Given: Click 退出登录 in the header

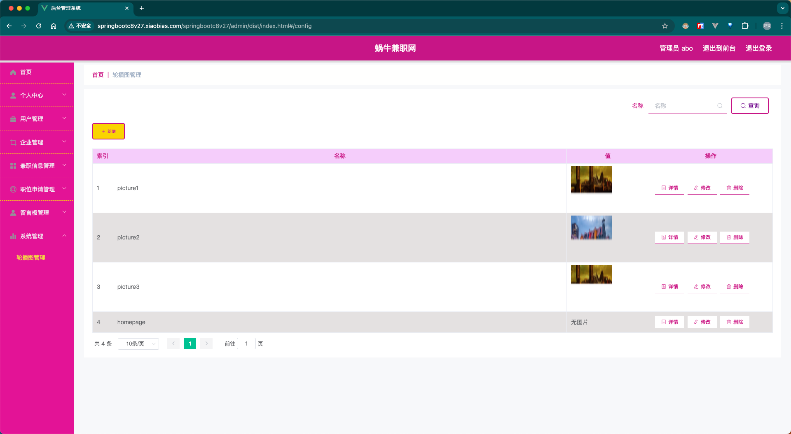Looking at the screenshot, I should click(759, 49).
